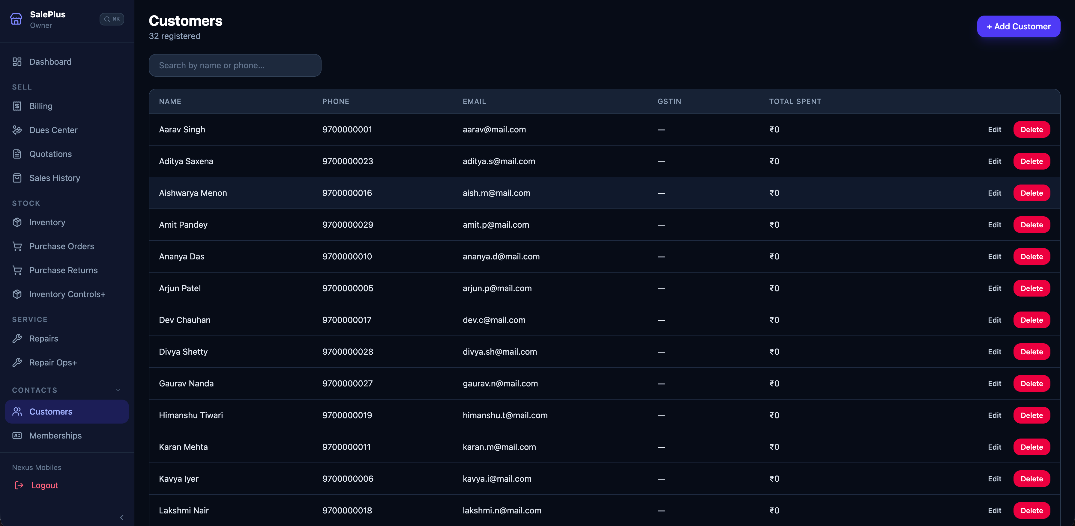Click Logout in the sidebar
This screenshot has height=526, width=1075.
(x=45, y=485)
